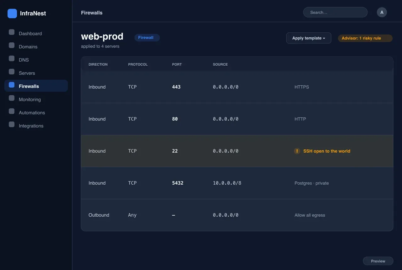Click the Preview button
Image resolution: width=402 pixels, height=270 pixels.
point(378,261)
